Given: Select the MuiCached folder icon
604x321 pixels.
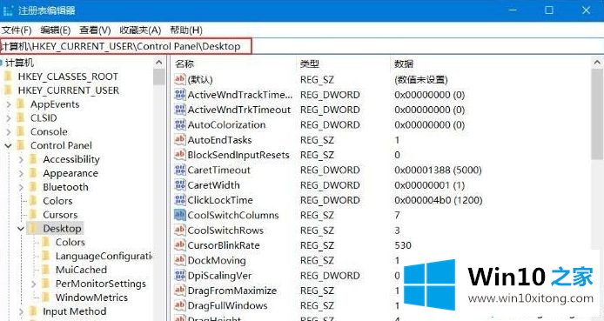Looking at the screenshot, I should click(46, 270).
